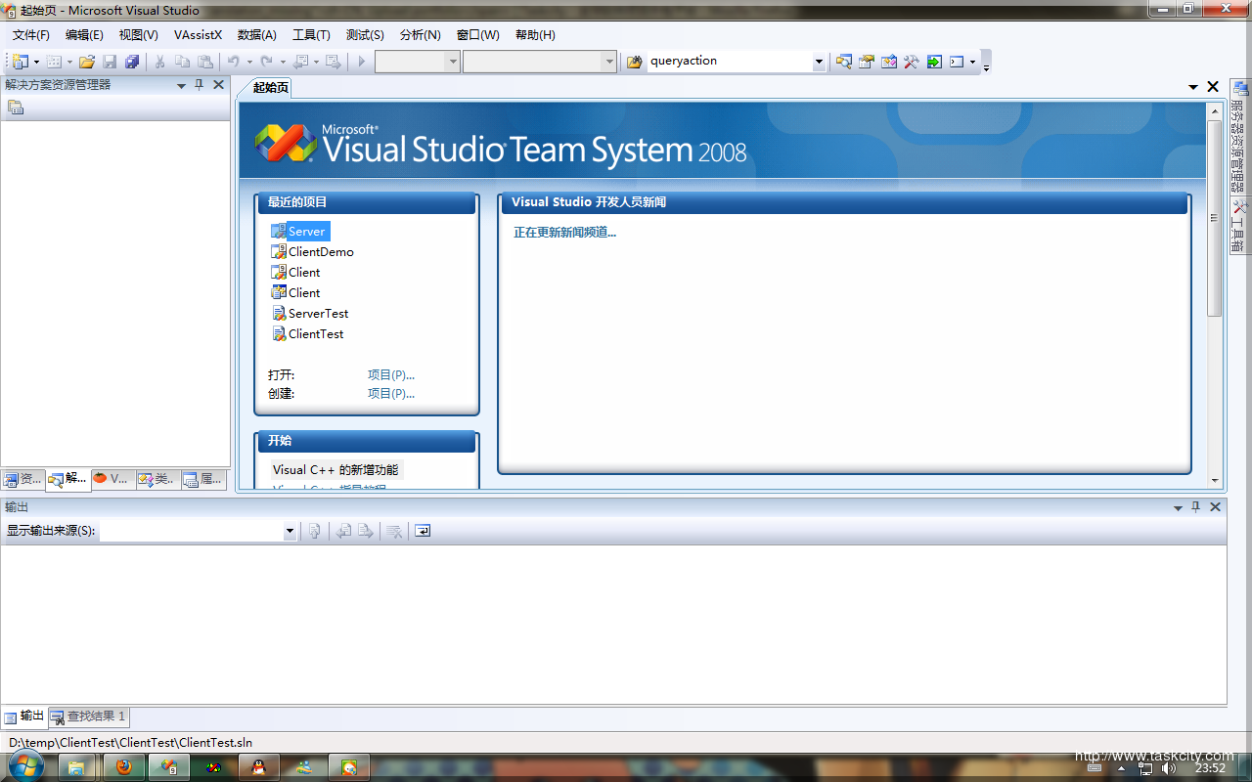This screenshot has width=1252, height=782.
Task: Select the 输出 bottom tab
Action: click(x=24, y=717)
